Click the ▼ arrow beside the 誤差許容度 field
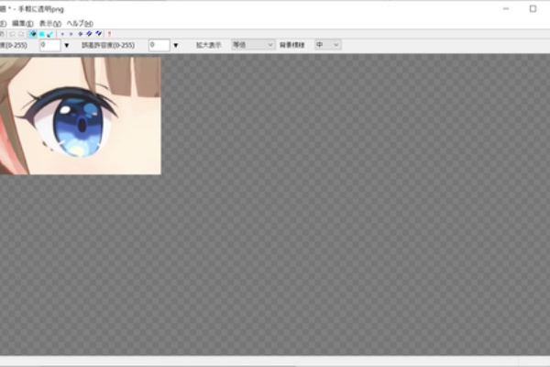 coord(175,45)
